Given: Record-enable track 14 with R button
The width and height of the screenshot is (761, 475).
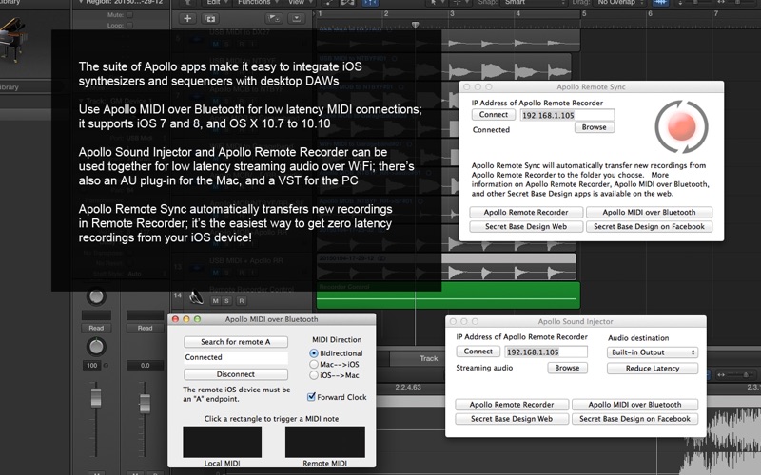Looking at the screenshot, I should (242, 301).
